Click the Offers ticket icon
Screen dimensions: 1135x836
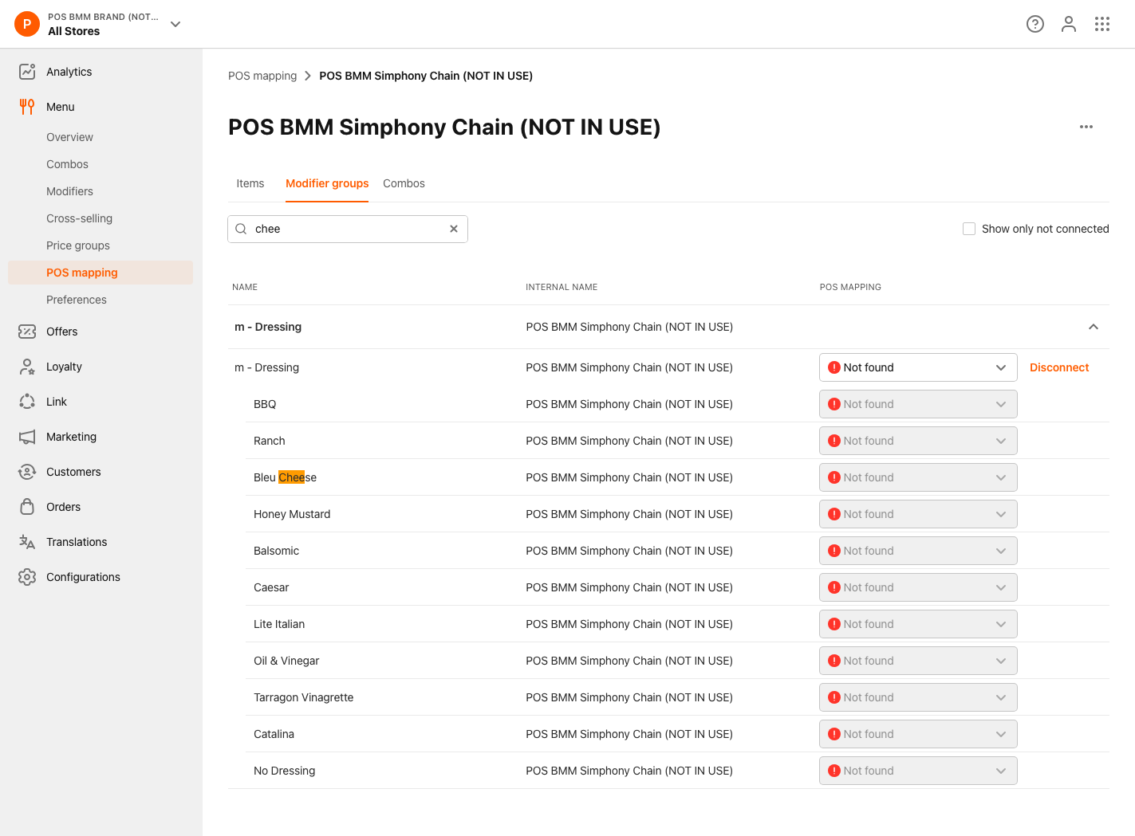27,332
